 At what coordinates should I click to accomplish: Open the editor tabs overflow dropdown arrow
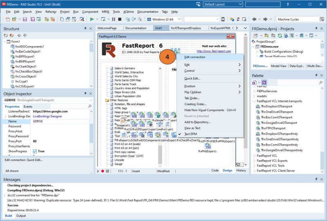pos(245,28)
